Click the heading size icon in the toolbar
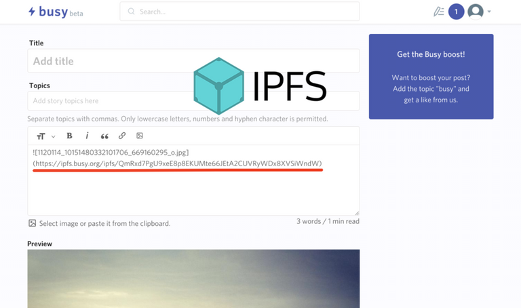 click(x=41, y=136)
